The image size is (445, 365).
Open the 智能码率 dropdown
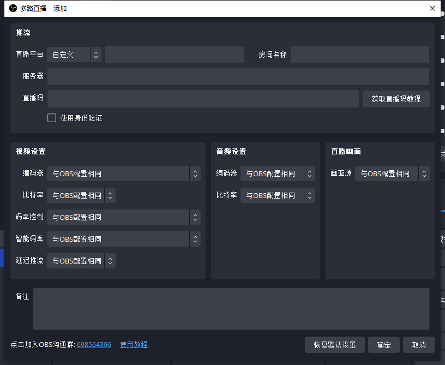(123, 239)
